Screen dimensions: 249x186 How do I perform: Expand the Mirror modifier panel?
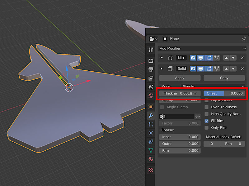[162, 58]
